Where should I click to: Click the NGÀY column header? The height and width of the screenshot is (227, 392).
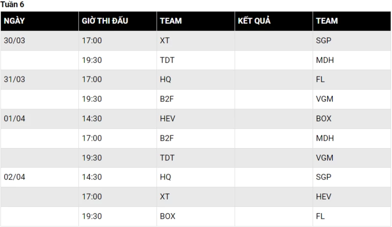point(14,21)
